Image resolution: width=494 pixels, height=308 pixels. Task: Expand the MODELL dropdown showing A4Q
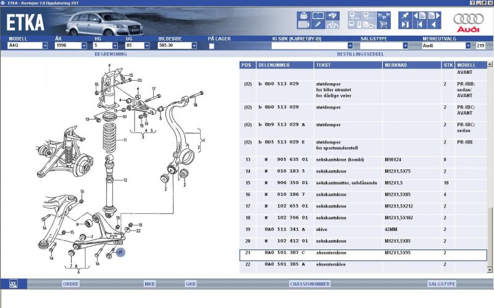[x=45, y=46]
